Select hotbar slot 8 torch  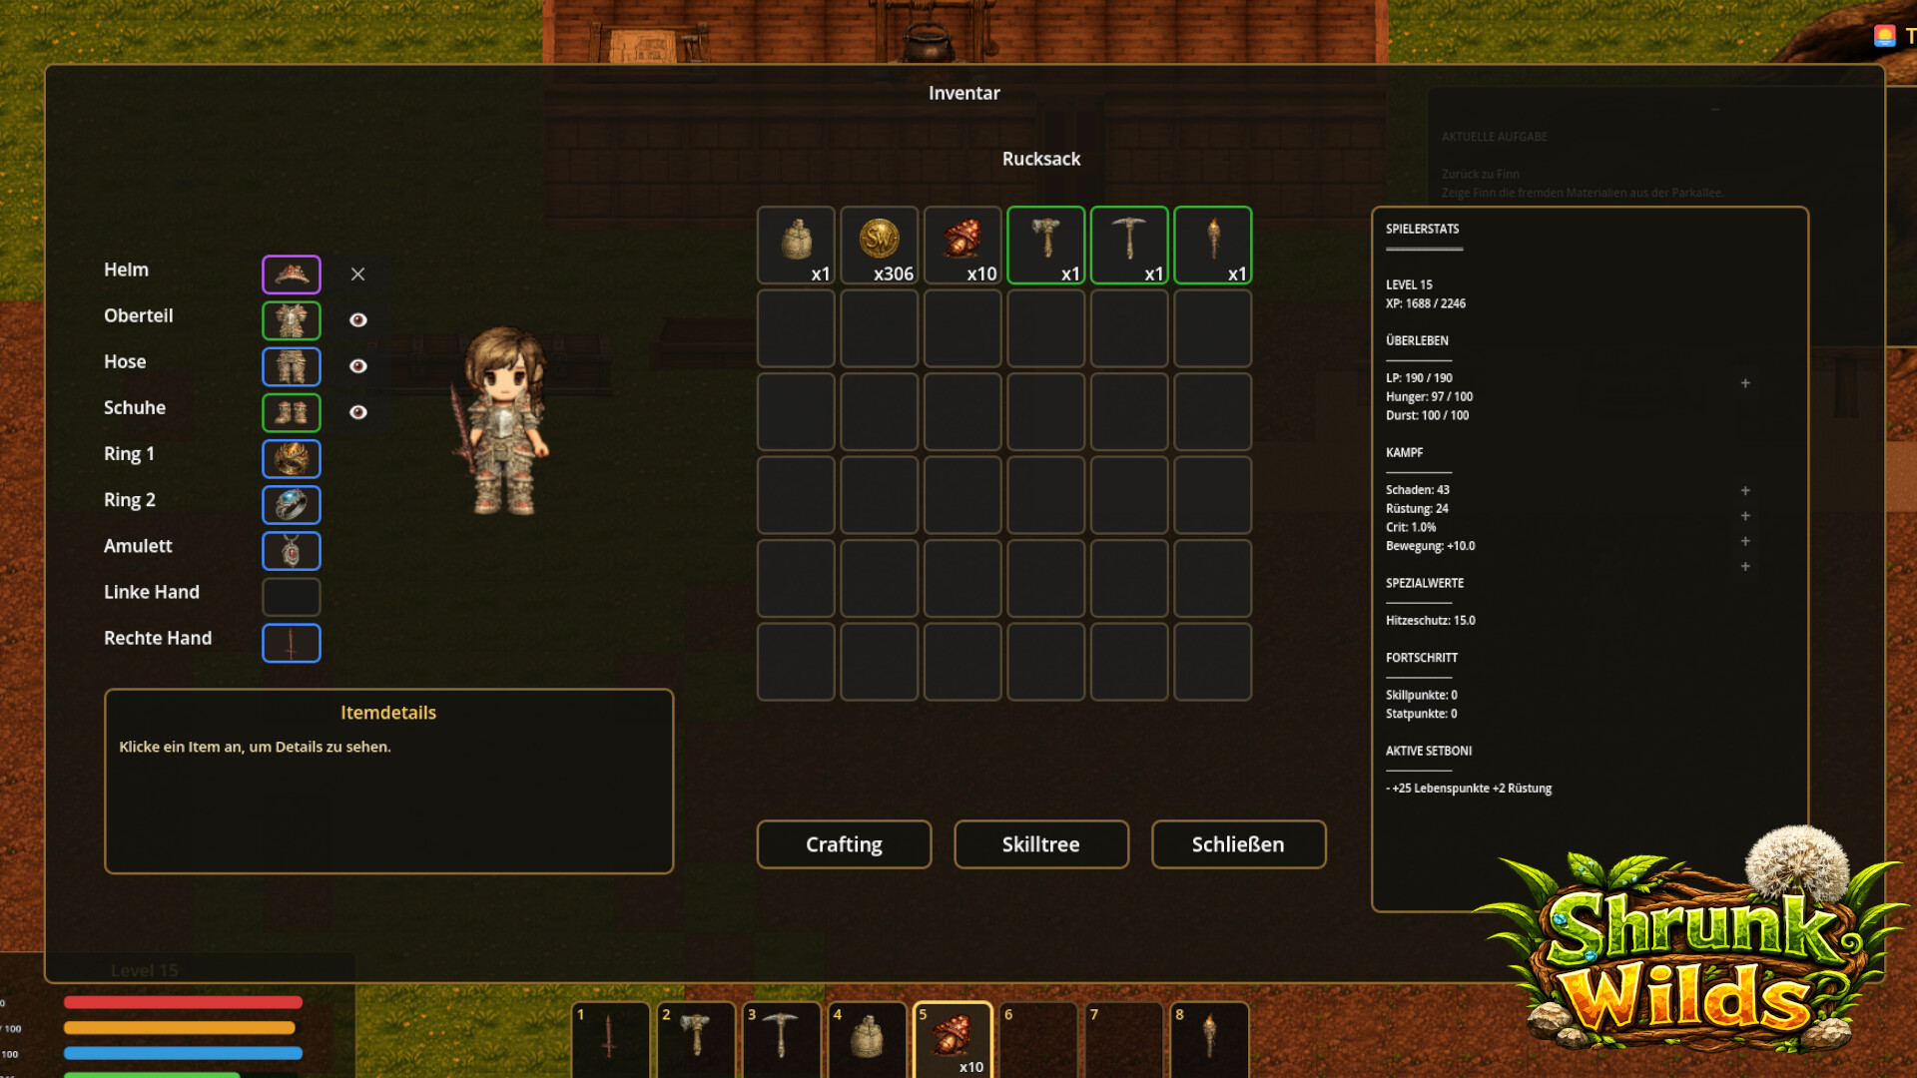coord(1210,1040)
